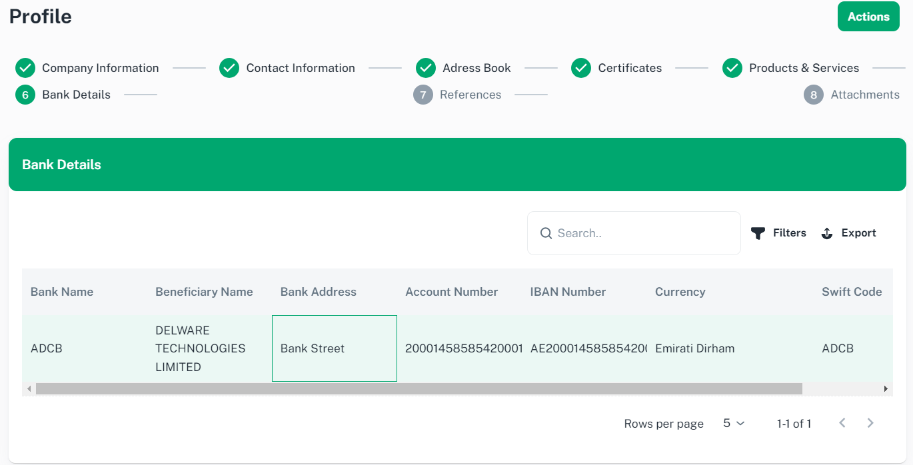913x465 pixels.
Task: Sort by the Account Number column header
Action: tap(451, 292)
